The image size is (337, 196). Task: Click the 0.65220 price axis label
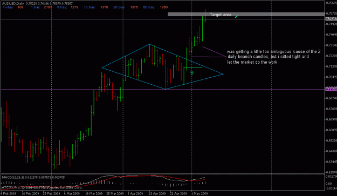(332, 141)
